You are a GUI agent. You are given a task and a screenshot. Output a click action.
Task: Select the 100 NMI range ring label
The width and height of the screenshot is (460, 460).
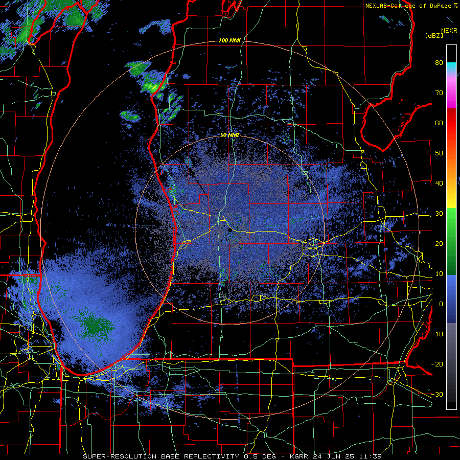(229, 40)
